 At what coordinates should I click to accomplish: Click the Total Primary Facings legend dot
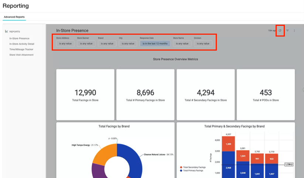click(181, 171)
